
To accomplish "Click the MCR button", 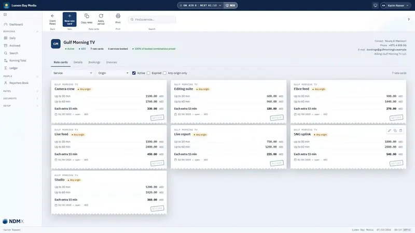I will (x=230, y=5).
